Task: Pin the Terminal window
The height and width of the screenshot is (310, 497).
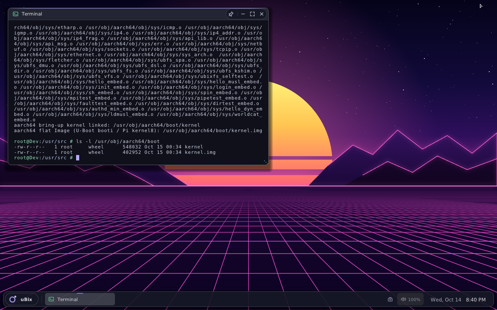Action: pos(231,14)
